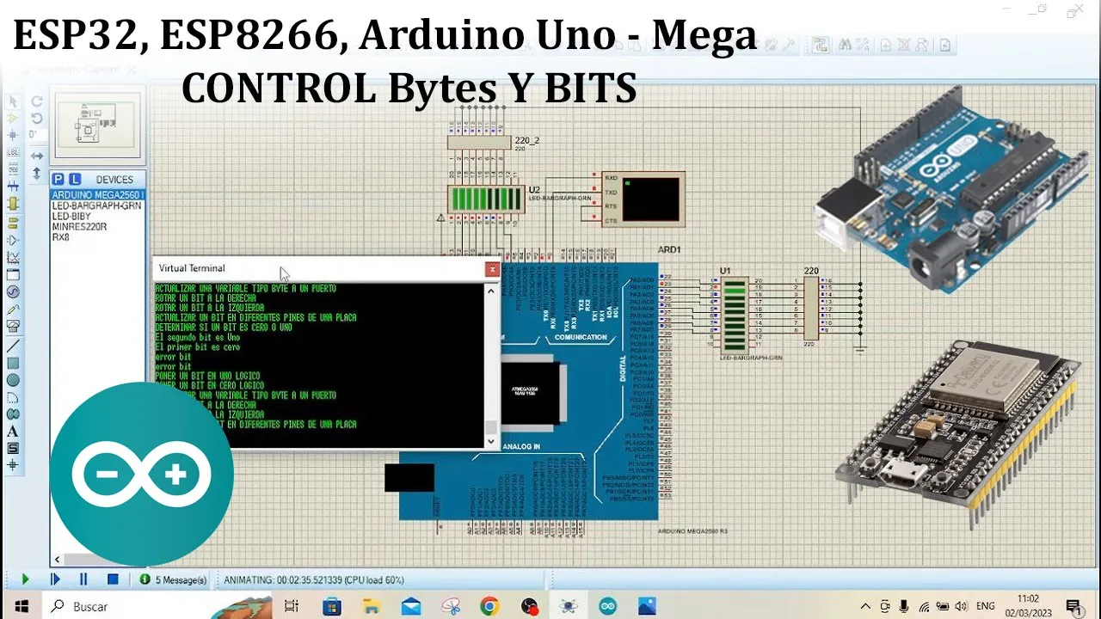Screen dimensions: 1101x619
Task: Select the 2D Graphics Box tool
Action: (13, 363)
